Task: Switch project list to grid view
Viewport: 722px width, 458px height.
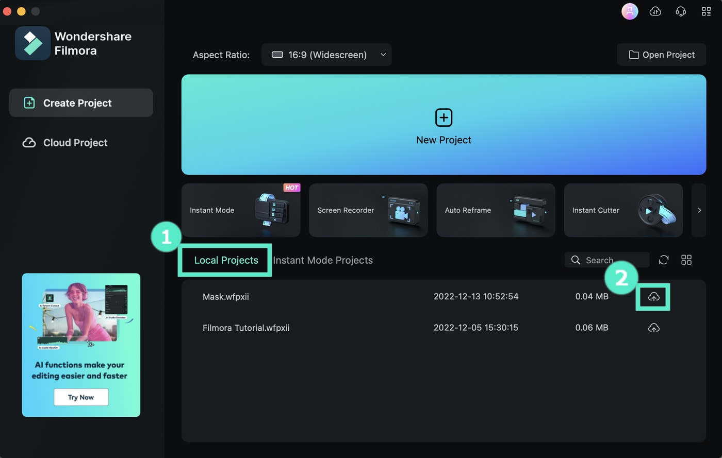Action: [x=686, y=260]
